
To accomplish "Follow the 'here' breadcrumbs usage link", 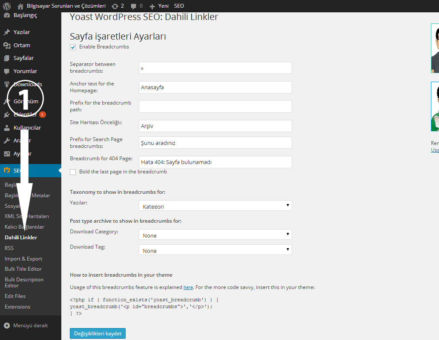I will [x=188, y=287].
